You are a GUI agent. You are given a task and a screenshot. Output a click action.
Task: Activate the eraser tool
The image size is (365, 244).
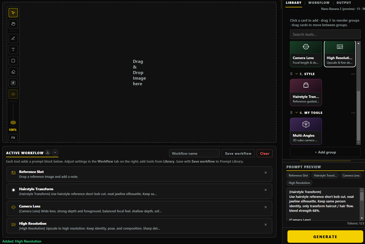point(13,72)
